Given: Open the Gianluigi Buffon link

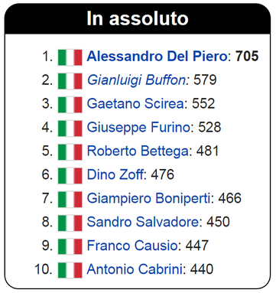Looking at the screenshot, I should (x=137, y=80).
